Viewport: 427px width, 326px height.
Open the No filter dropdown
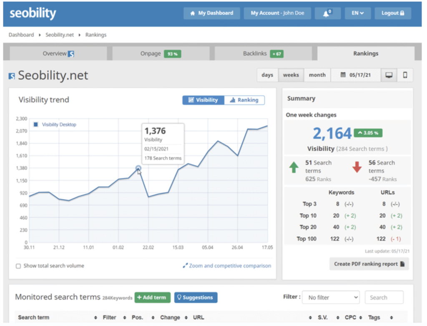click(331, 298)
